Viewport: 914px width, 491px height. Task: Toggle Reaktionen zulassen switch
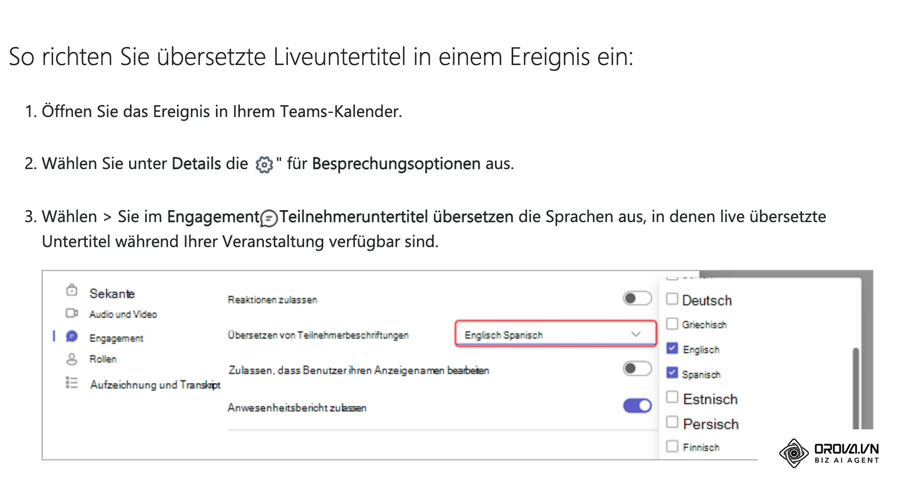pos(637,298)
